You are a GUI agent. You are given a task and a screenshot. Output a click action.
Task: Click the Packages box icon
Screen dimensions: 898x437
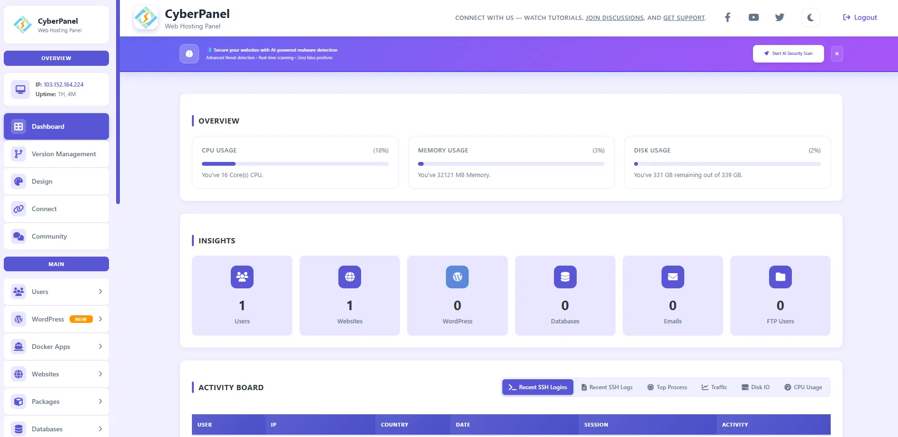coord(18,401)
